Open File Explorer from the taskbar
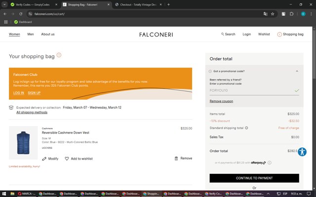 pos(12,194)
